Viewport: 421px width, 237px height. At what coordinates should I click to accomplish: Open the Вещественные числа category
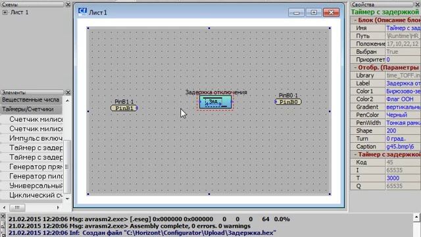click(31, 99)
